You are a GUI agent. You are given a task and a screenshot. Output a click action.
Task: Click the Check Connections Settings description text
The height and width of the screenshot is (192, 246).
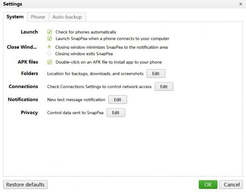tap(99, 87)
